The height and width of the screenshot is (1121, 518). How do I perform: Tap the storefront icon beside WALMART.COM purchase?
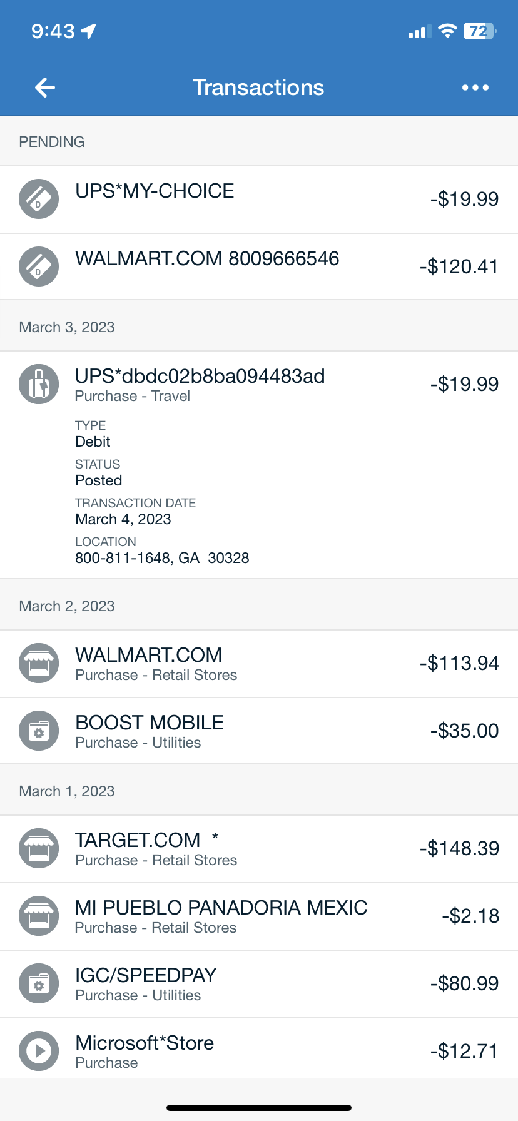pyautogui.click(x=39, y=663)
